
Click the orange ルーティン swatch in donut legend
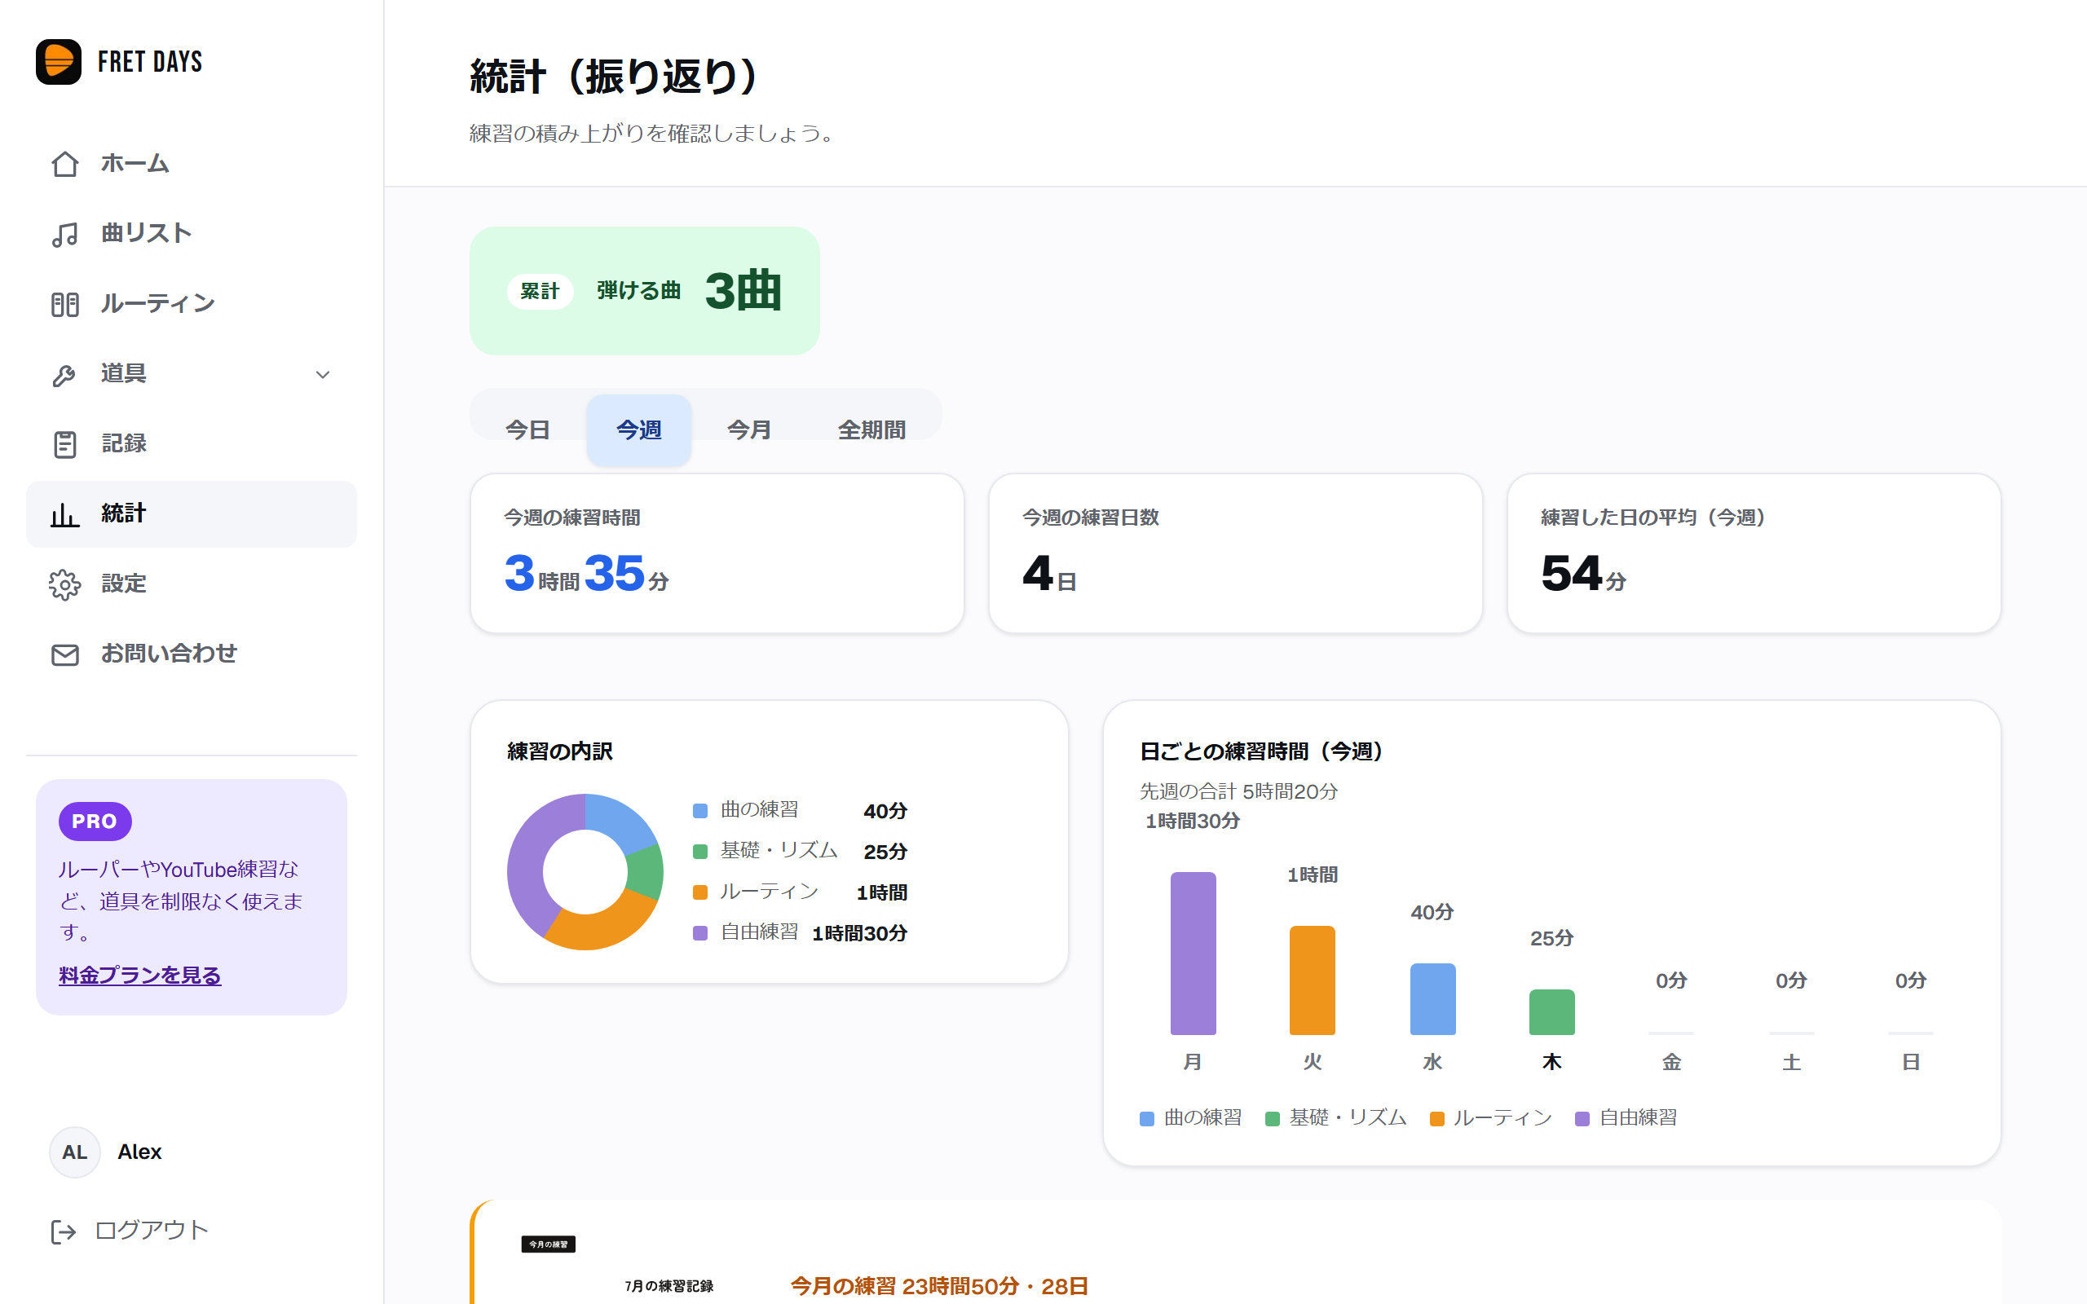[700, 892]
